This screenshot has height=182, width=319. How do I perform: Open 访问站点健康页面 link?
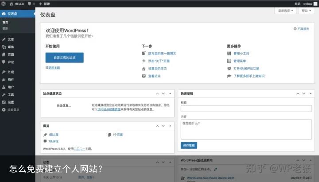109,109
